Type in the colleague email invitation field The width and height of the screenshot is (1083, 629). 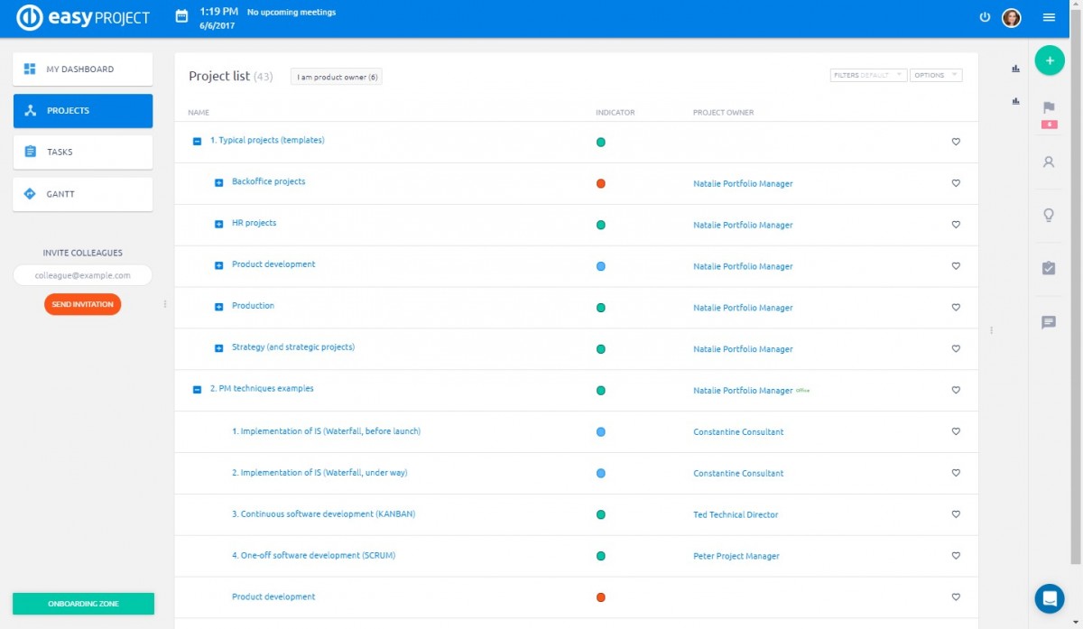click(82, 275)
